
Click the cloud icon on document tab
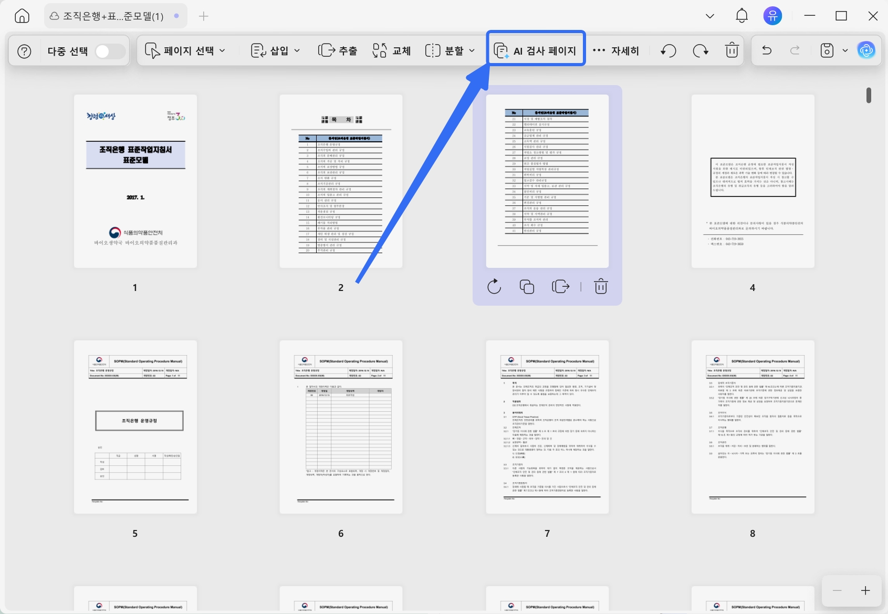click(x=54, y=16)
